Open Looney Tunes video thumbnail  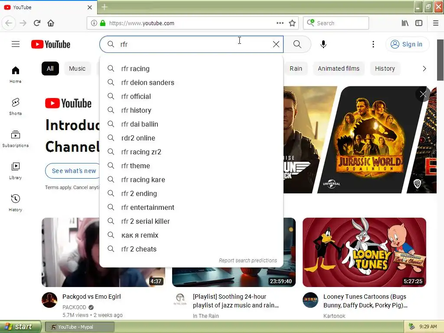click(364, 252)
